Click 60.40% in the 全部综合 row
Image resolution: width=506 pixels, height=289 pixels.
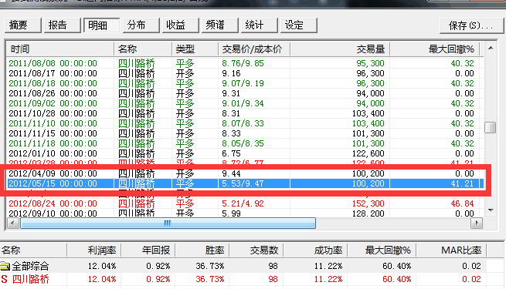coord(396,266)
